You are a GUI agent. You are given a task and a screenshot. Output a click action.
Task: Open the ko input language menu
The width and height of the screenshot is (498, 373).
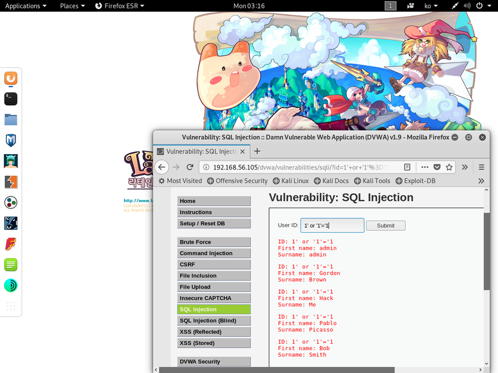(x=430, y=6)
